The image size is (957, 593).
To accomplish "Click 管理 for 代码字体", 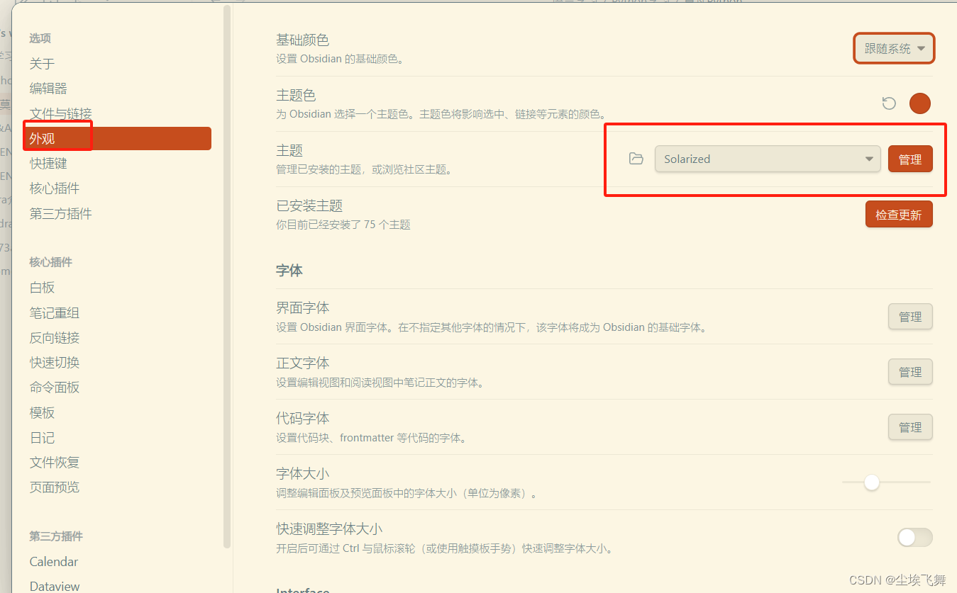I will [910, 427].
